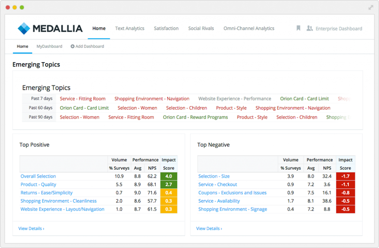The width and height of the screenshot is (379, 248).
Task: Click the bookmark icon in header
Action: click(x=298, y=28)
